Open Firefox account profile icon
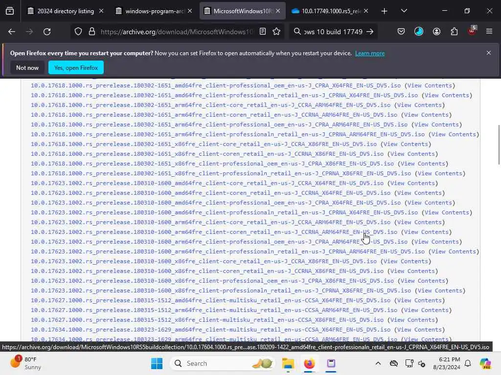Screen dimensions: 501x375 [x=436, y=32]
